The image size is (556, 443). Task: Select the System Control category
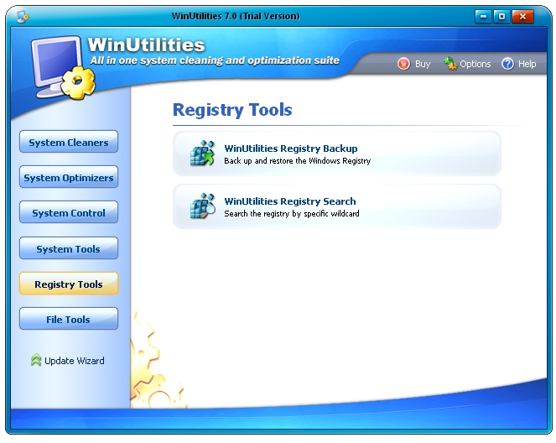click(69, 212)
